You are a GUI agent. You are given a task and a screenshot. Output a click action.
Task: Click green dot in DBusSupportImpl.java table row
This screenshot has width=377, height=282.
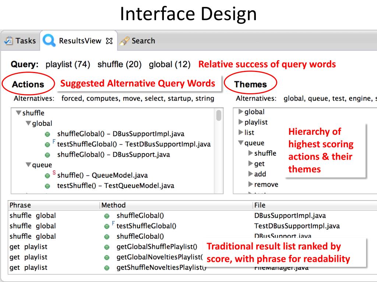(x=107, y=216)
